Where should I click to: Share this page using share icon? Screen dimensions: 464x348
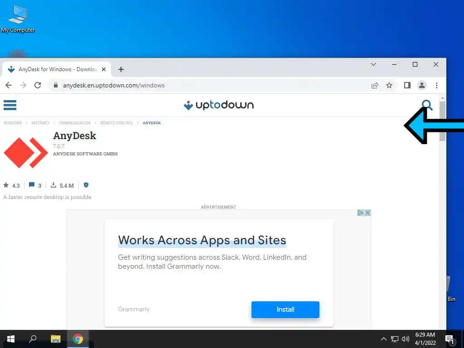coord(375,85)
